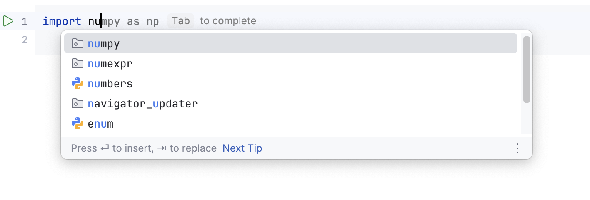This screenshot has width=590, height=200.
Task: Choose the enum completion item
Action: point(100,124)
